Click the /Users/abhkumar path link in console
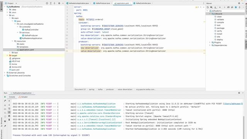The height and width of the screenshot is (139, 247). [233, 104]
